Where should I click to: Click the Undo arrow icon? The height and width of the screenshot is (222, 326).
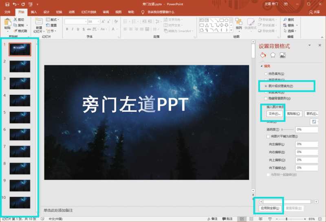[15, 4]
